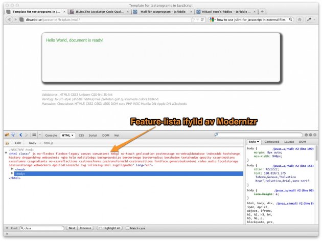Open the Computed side panel
This screenshot has width=322, height=241.
(272, 142)
